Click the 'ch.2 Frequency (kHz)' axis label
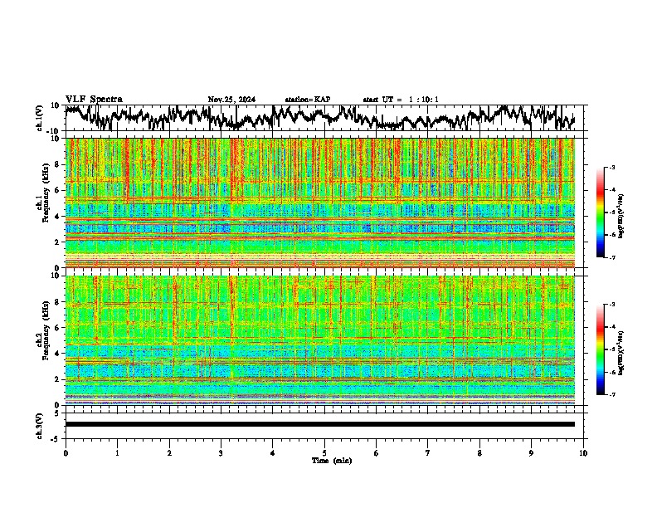The image size is (657, 508). coord(43,330)
